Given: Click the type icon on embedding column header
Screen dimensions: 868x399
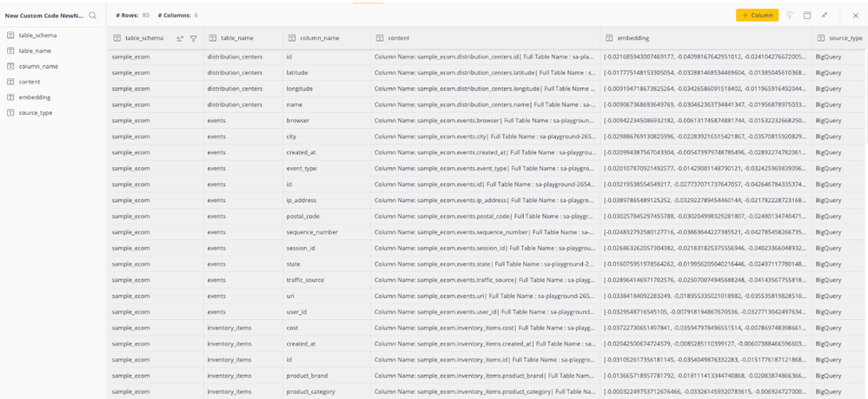Looking at the screenshot, I should point(609,38).
